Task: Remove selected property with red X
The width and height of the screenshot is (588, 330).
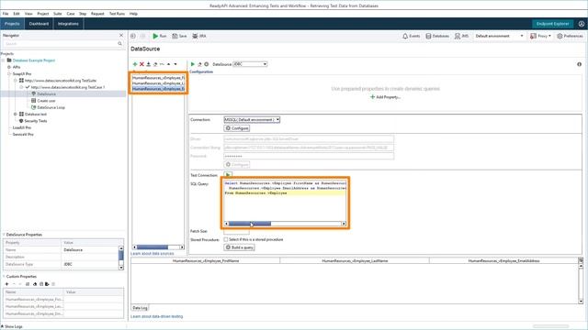Action: click(141, 64)
